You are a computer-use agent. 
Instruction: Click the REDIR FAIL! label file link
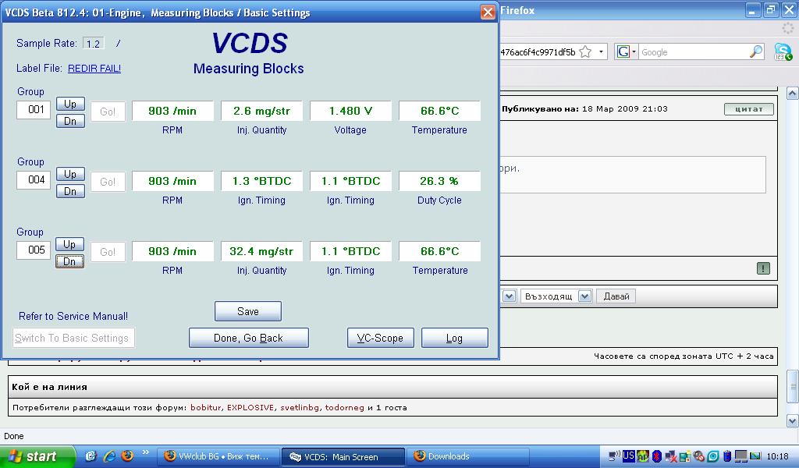94,69
